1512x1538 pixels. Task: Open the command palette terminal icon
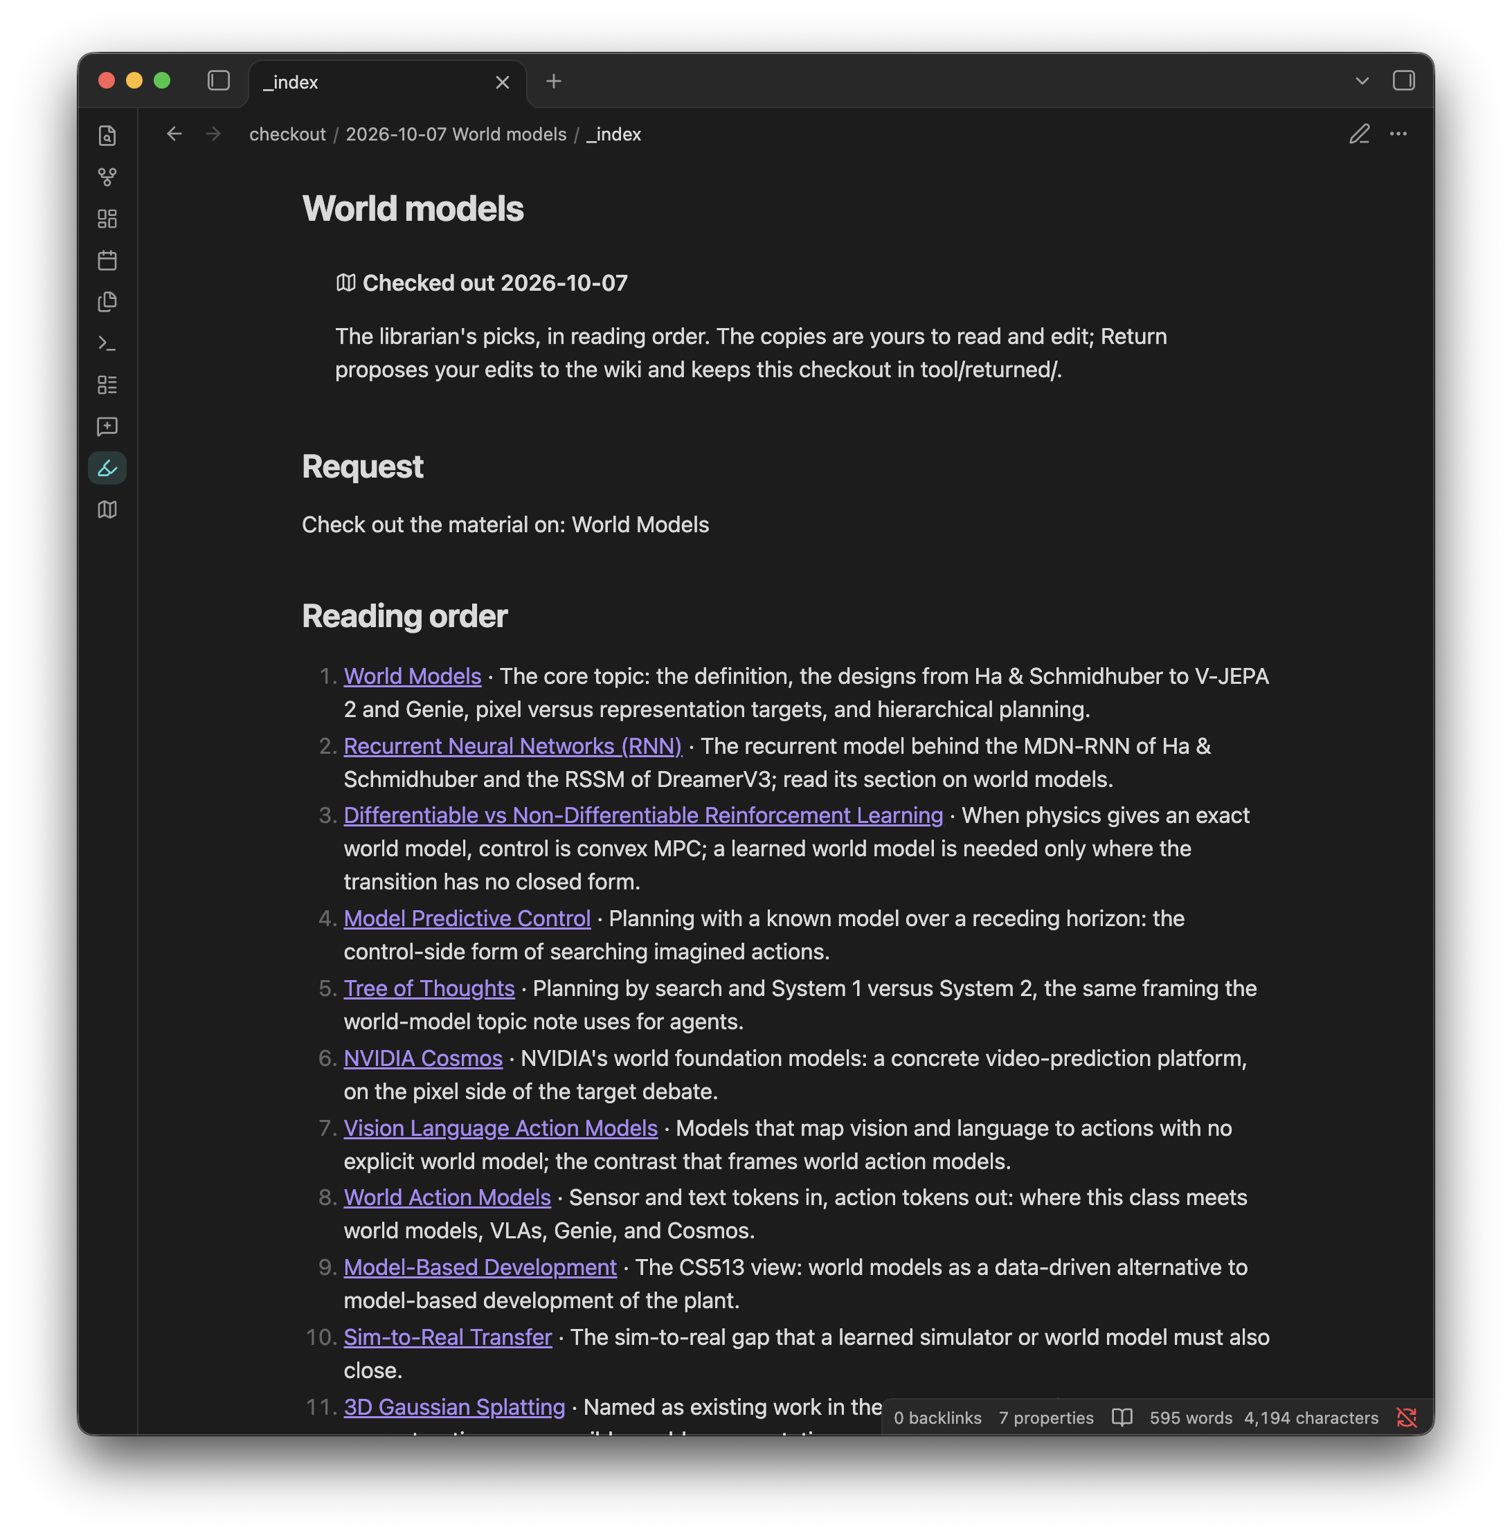pos(107,343)
